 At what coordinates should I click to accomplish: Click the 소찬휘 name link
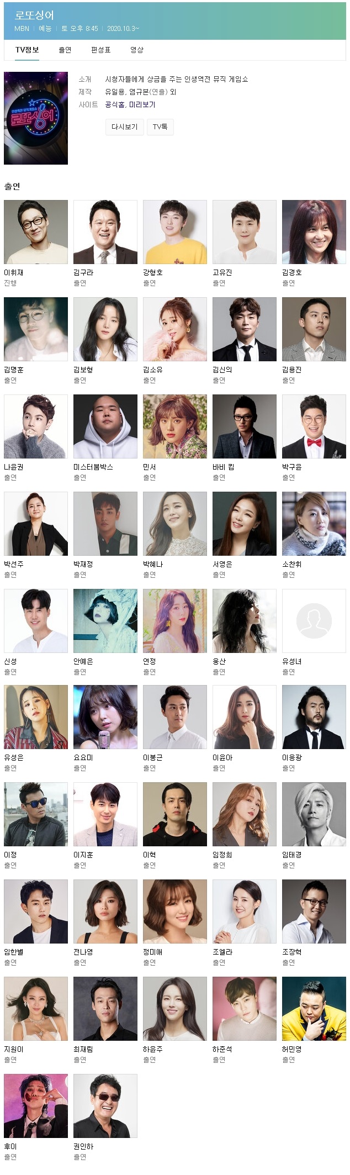click(292, 565)
